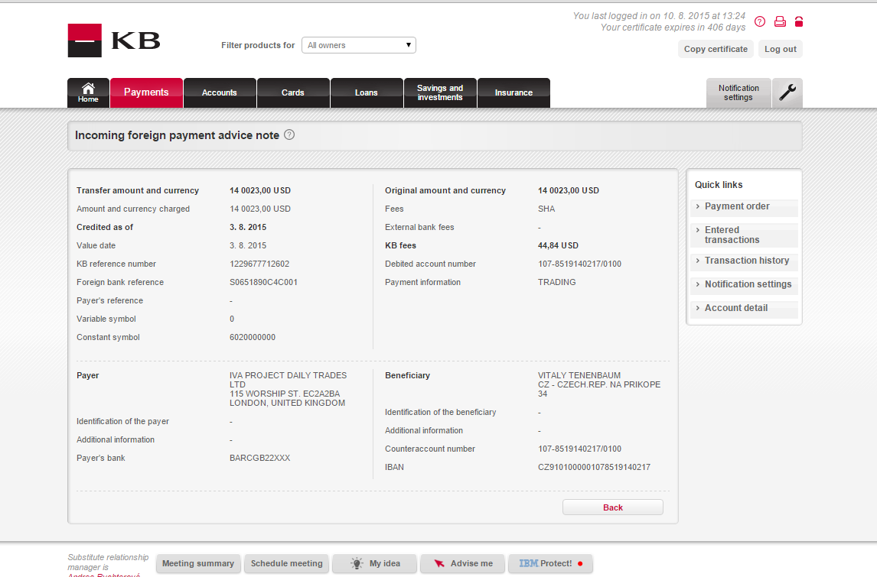Expand Transaction history quick link
877x577 pixels.
(746, 261)
